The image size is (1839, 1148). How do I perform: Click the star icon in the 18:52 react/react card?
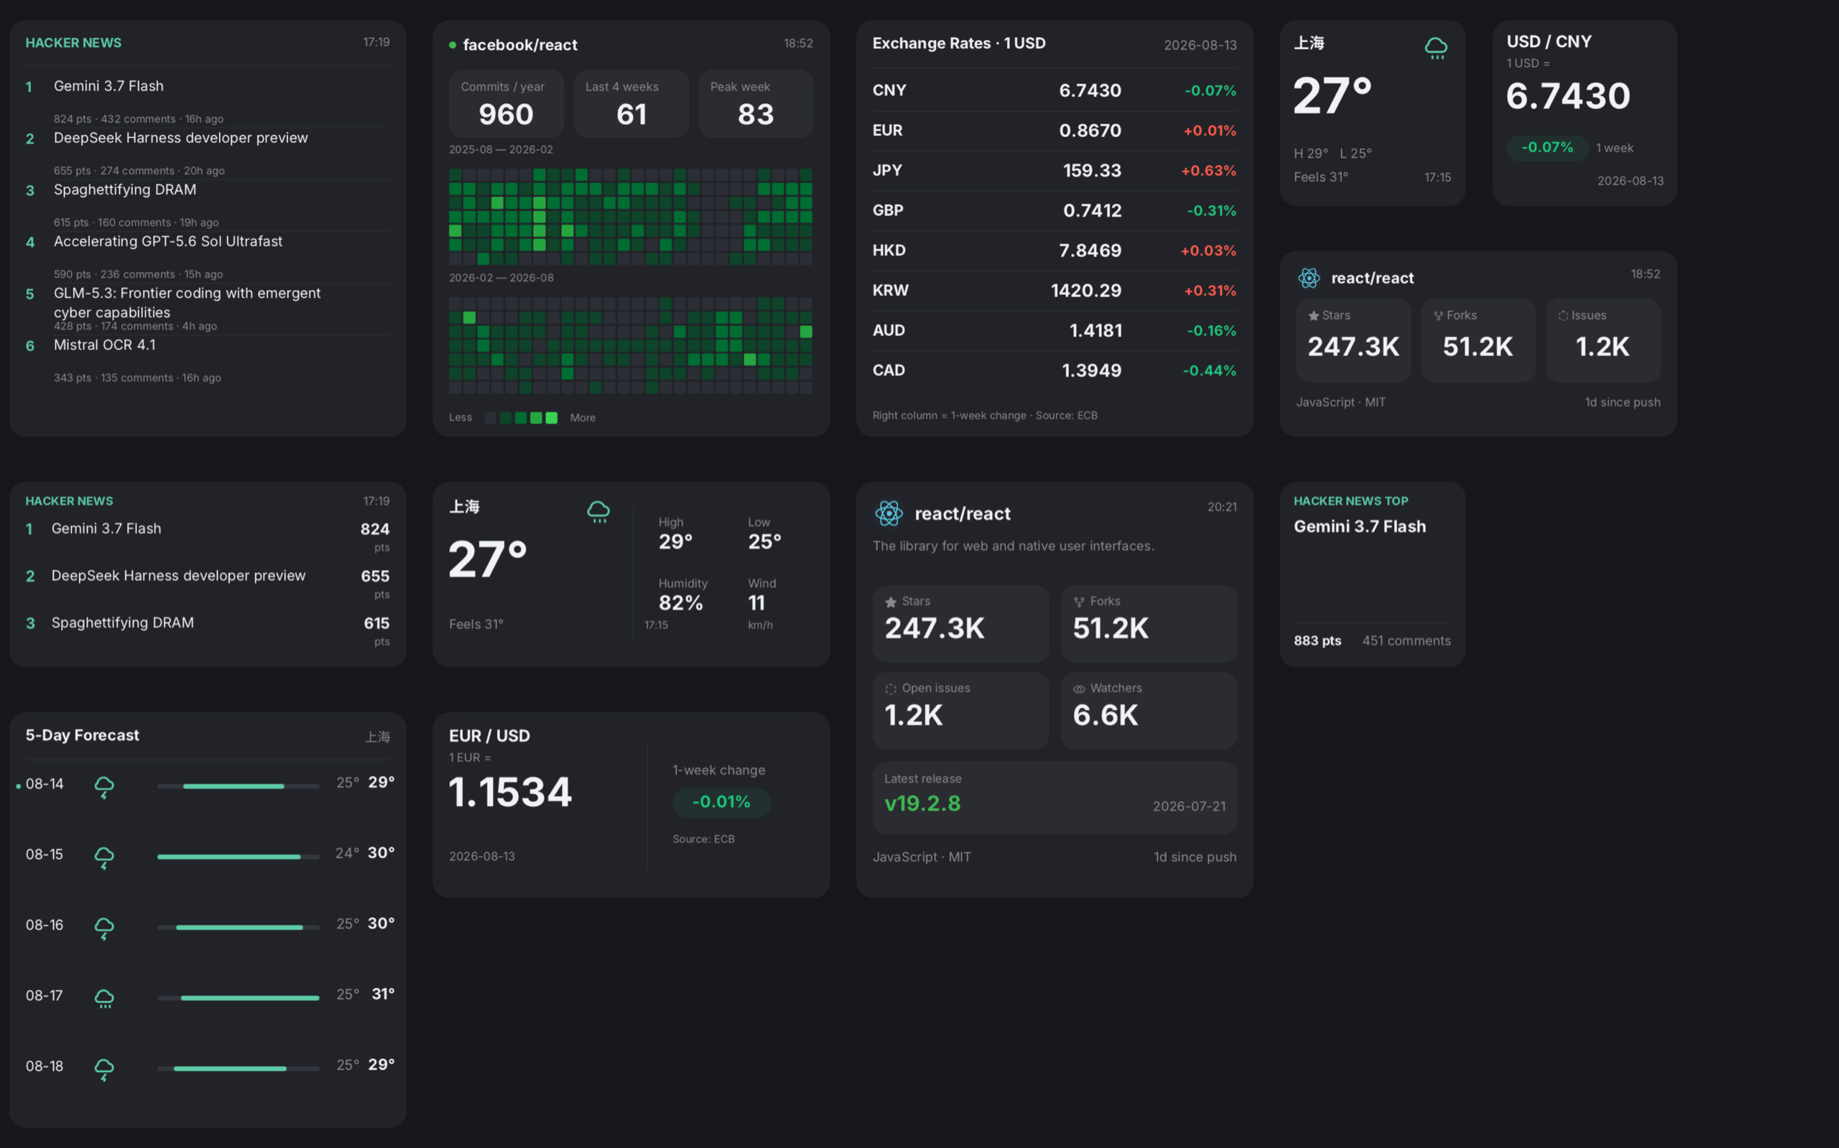click(1313, 316)
